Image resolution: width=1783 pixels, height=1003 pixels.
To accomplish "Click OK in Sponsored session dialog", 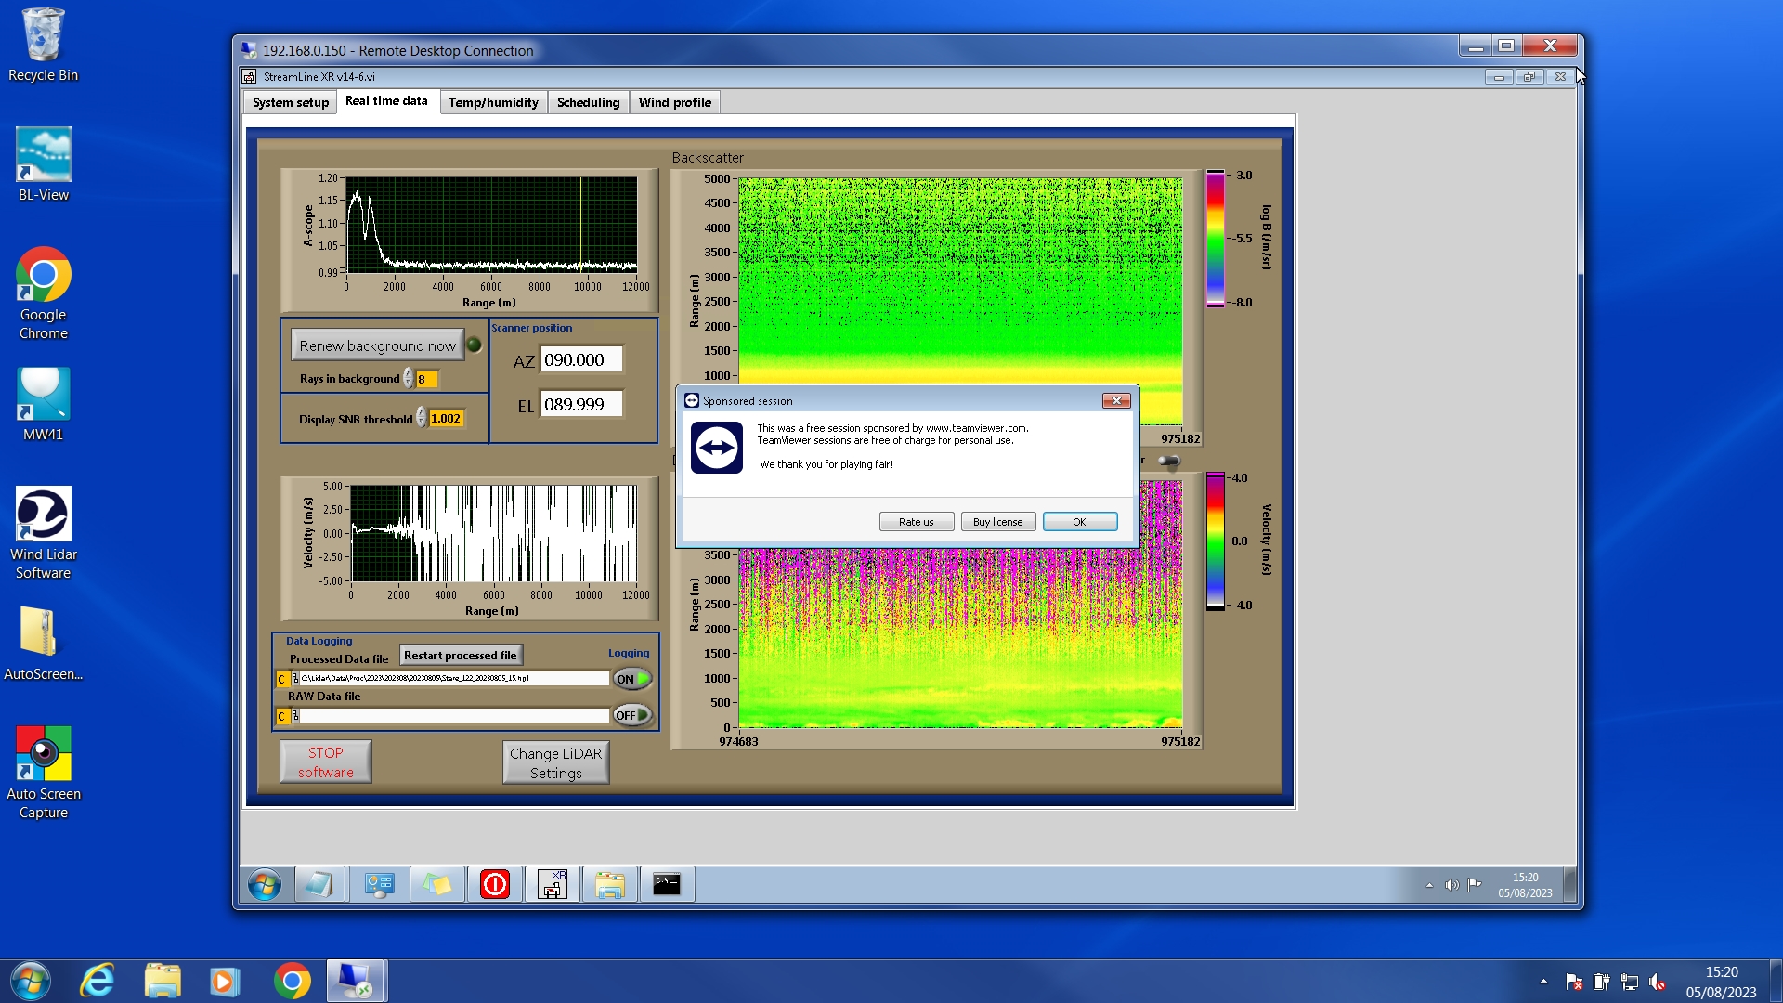I will [1079, 522].
